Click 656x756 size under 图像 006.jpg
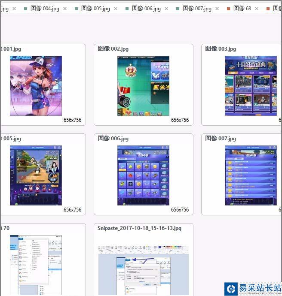The height and width of the screenshot is (296, 282). [x=180, y=210]
